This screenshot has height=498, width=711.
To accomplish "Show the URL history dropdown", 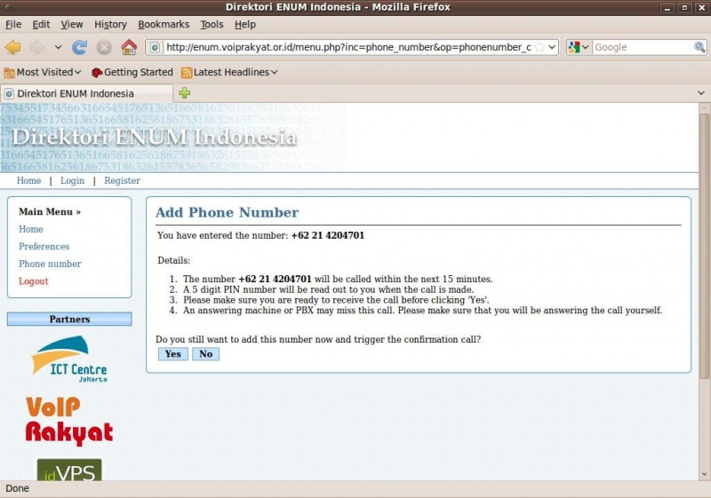I will click(552, 47).
